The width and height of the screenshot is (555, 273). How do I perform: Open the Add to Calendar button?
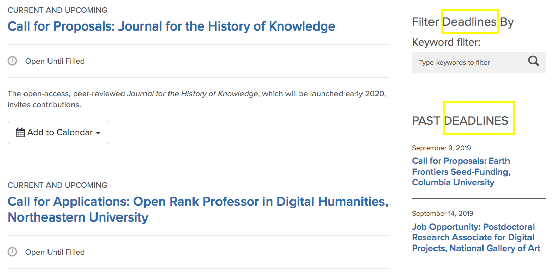pos(58,132)
